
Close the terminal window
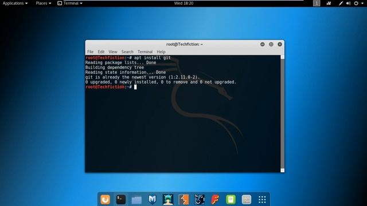[280, 44]
